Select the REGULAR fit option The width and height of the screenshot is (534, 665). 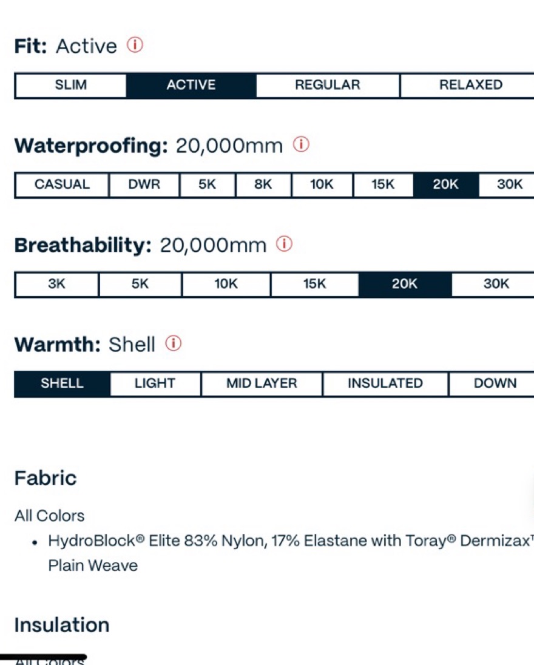coord(328,85)
